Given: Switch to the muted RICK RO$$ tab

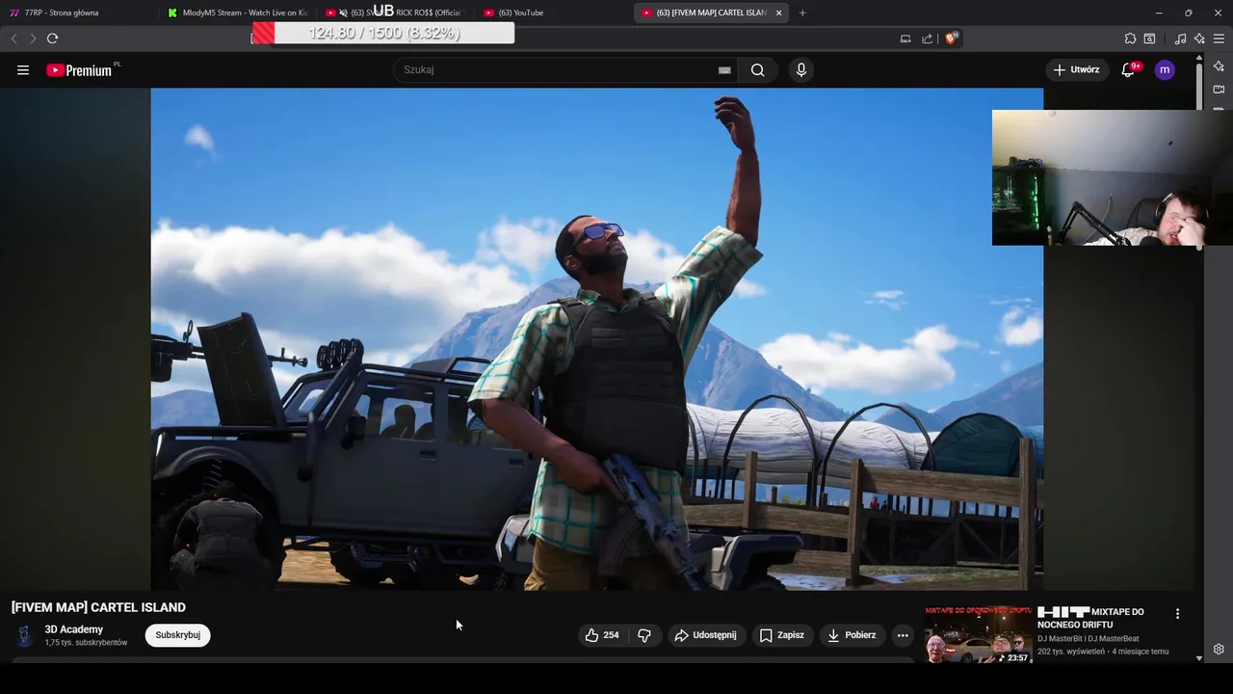Looking at the screenshot, I should coord(395,13).
